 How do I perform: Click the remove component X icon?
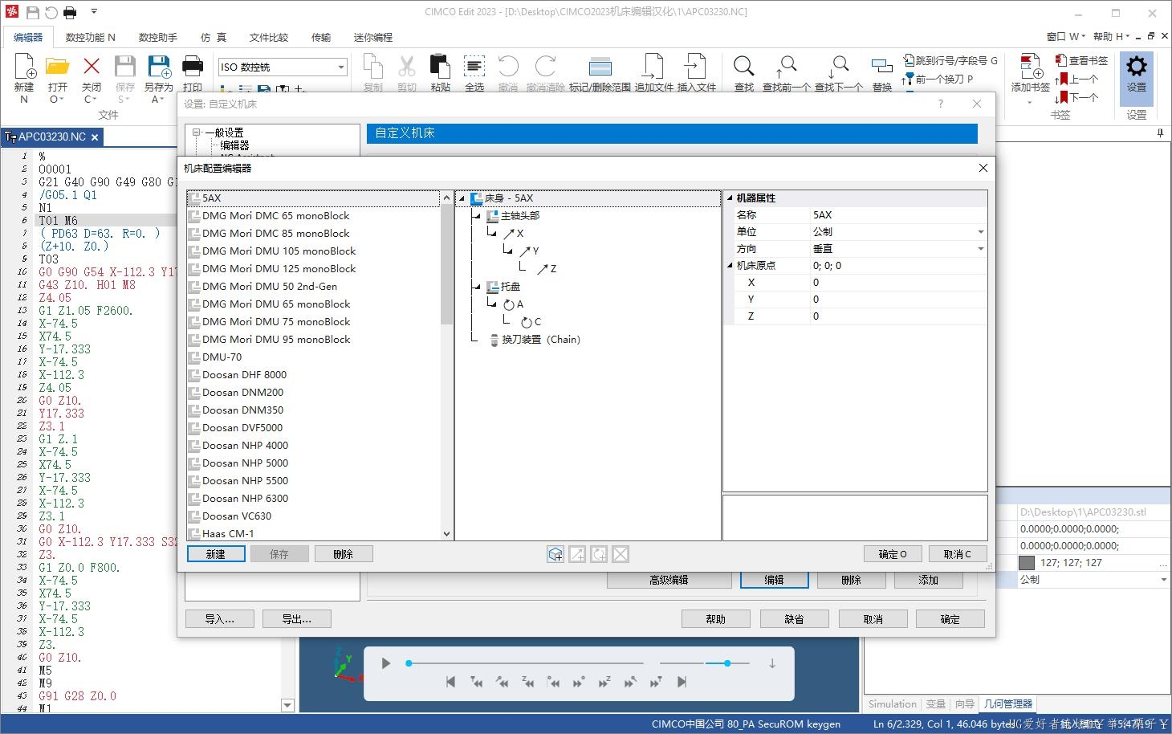[621, 554]
